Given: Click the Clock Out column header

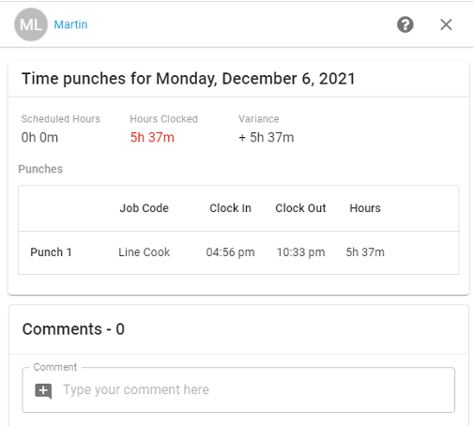Looking at the screenshot, I should [300, 208].
